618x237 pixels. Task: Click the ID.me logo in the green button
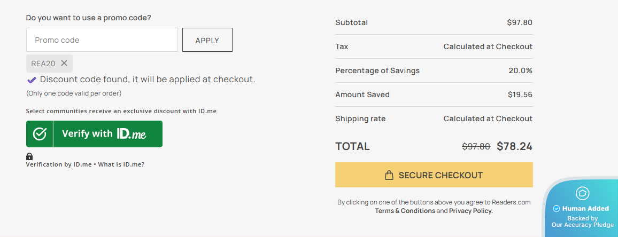(132, 134)
